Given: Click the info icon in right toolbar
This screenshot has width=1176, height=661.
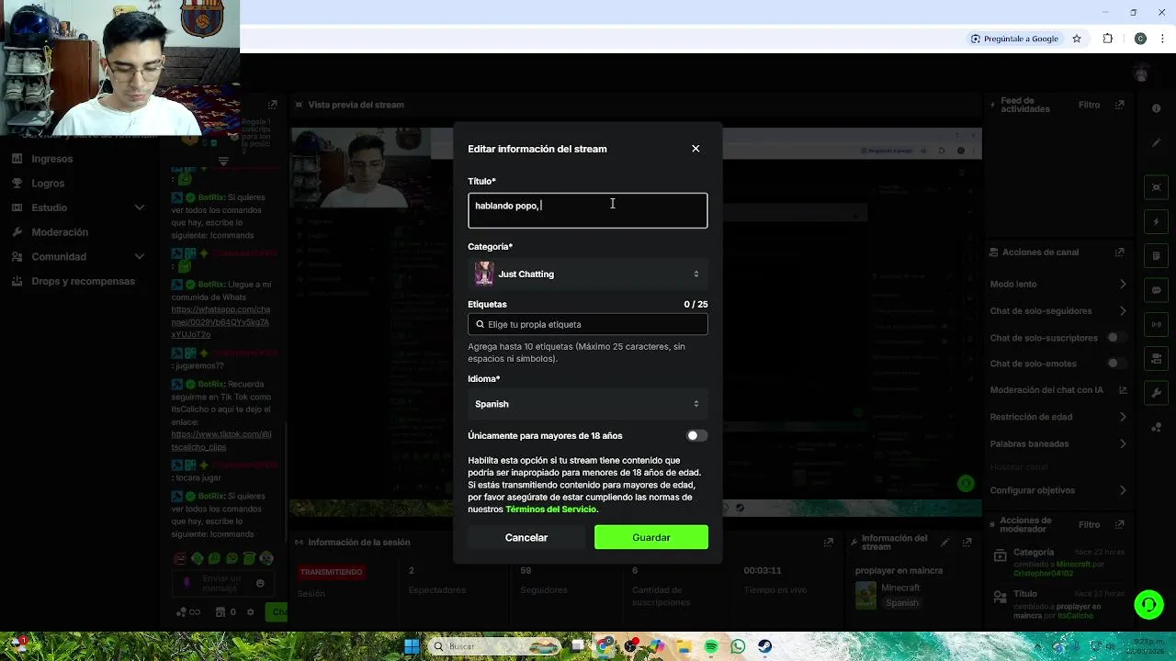Looking at the screenshot, I should 1157,108.
